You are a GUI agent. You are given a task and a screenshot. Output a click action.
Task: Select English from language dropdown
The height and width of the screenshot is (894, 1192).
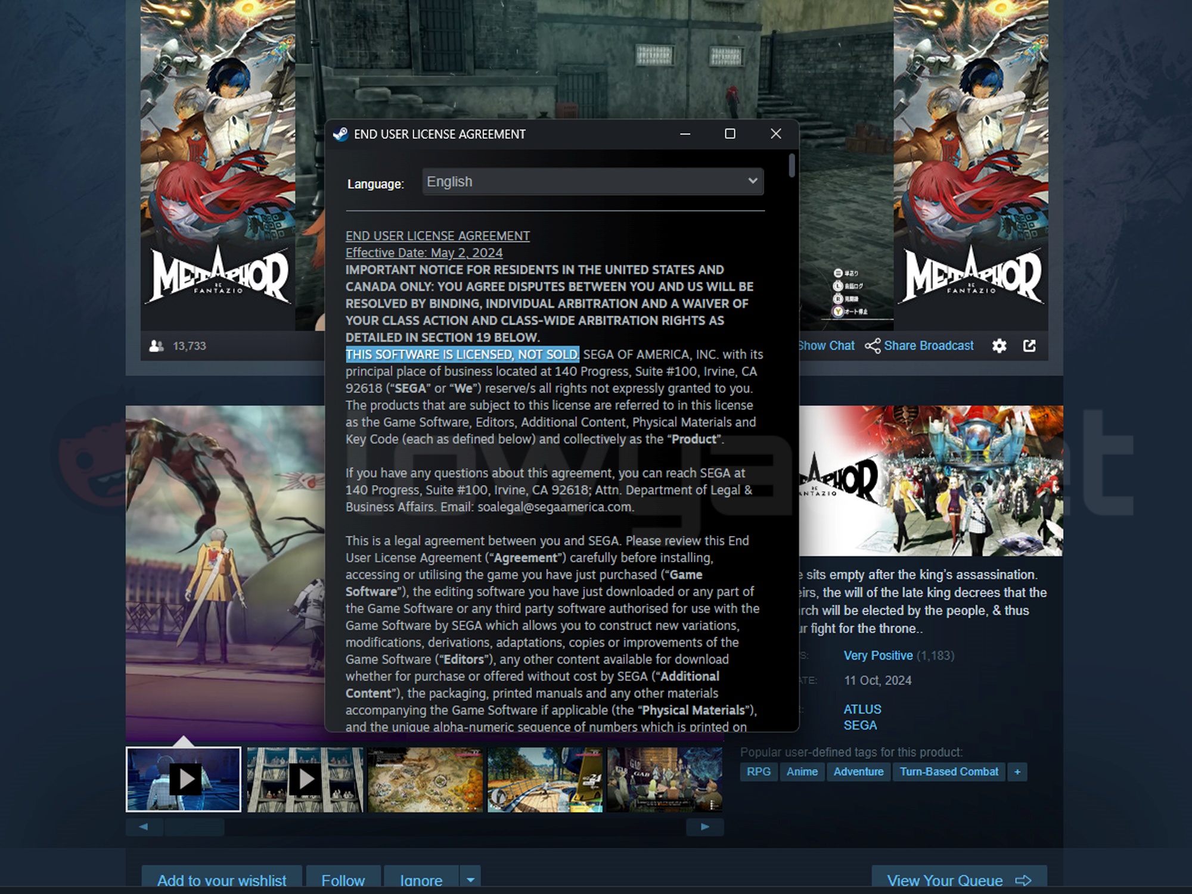click(x=591, y=182)
